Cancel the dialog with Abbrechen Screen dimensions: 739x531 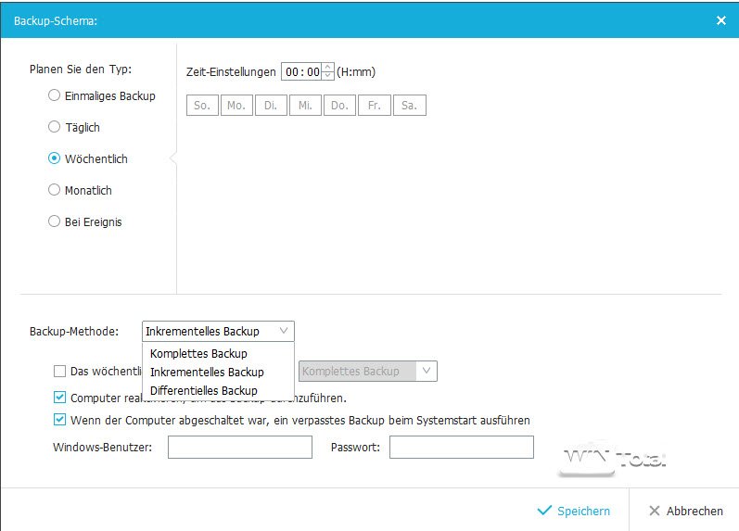[685, 511]
